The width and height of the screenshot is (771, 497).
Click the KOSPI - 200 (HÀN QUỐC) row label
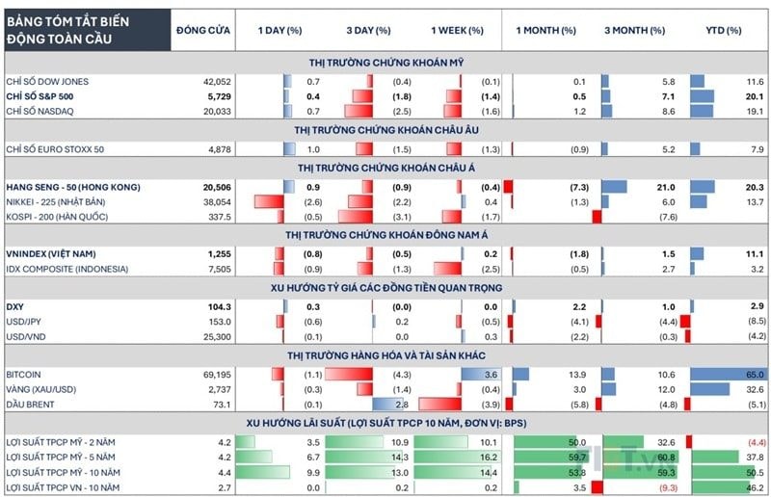click(57, 217)
